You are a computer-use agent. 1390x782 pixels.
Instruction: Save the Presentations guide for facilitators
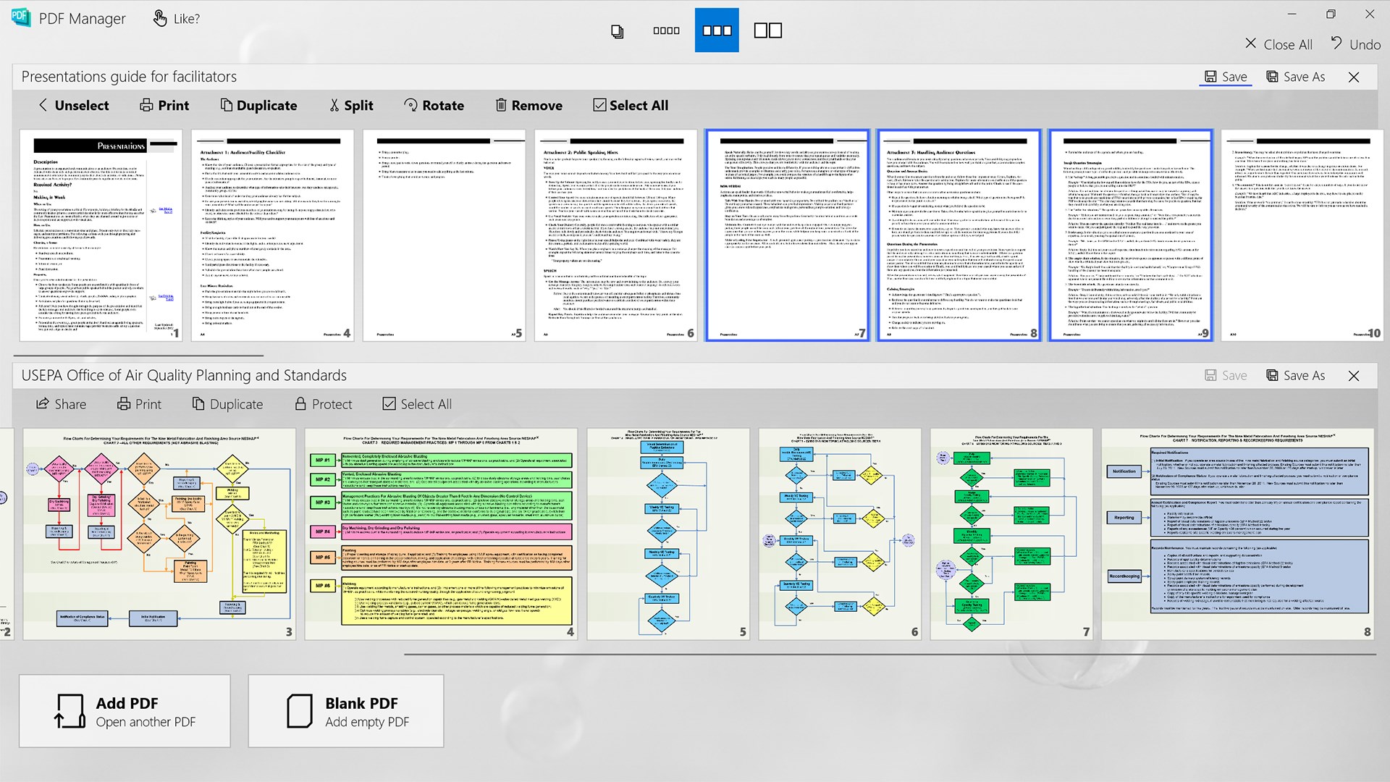(x=1225, y=76)
